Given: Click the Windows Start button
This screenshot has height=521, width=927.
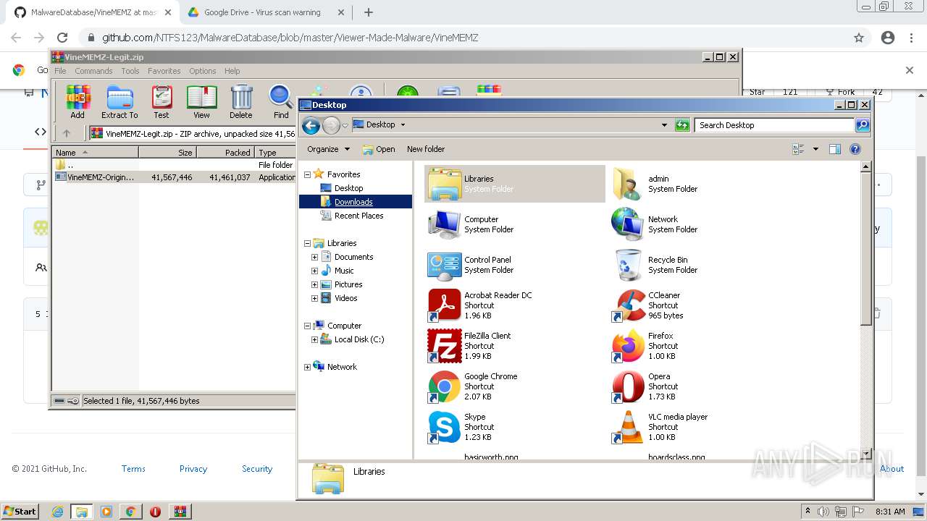Looking at the screenshot, I should click(x=20, y=512).
